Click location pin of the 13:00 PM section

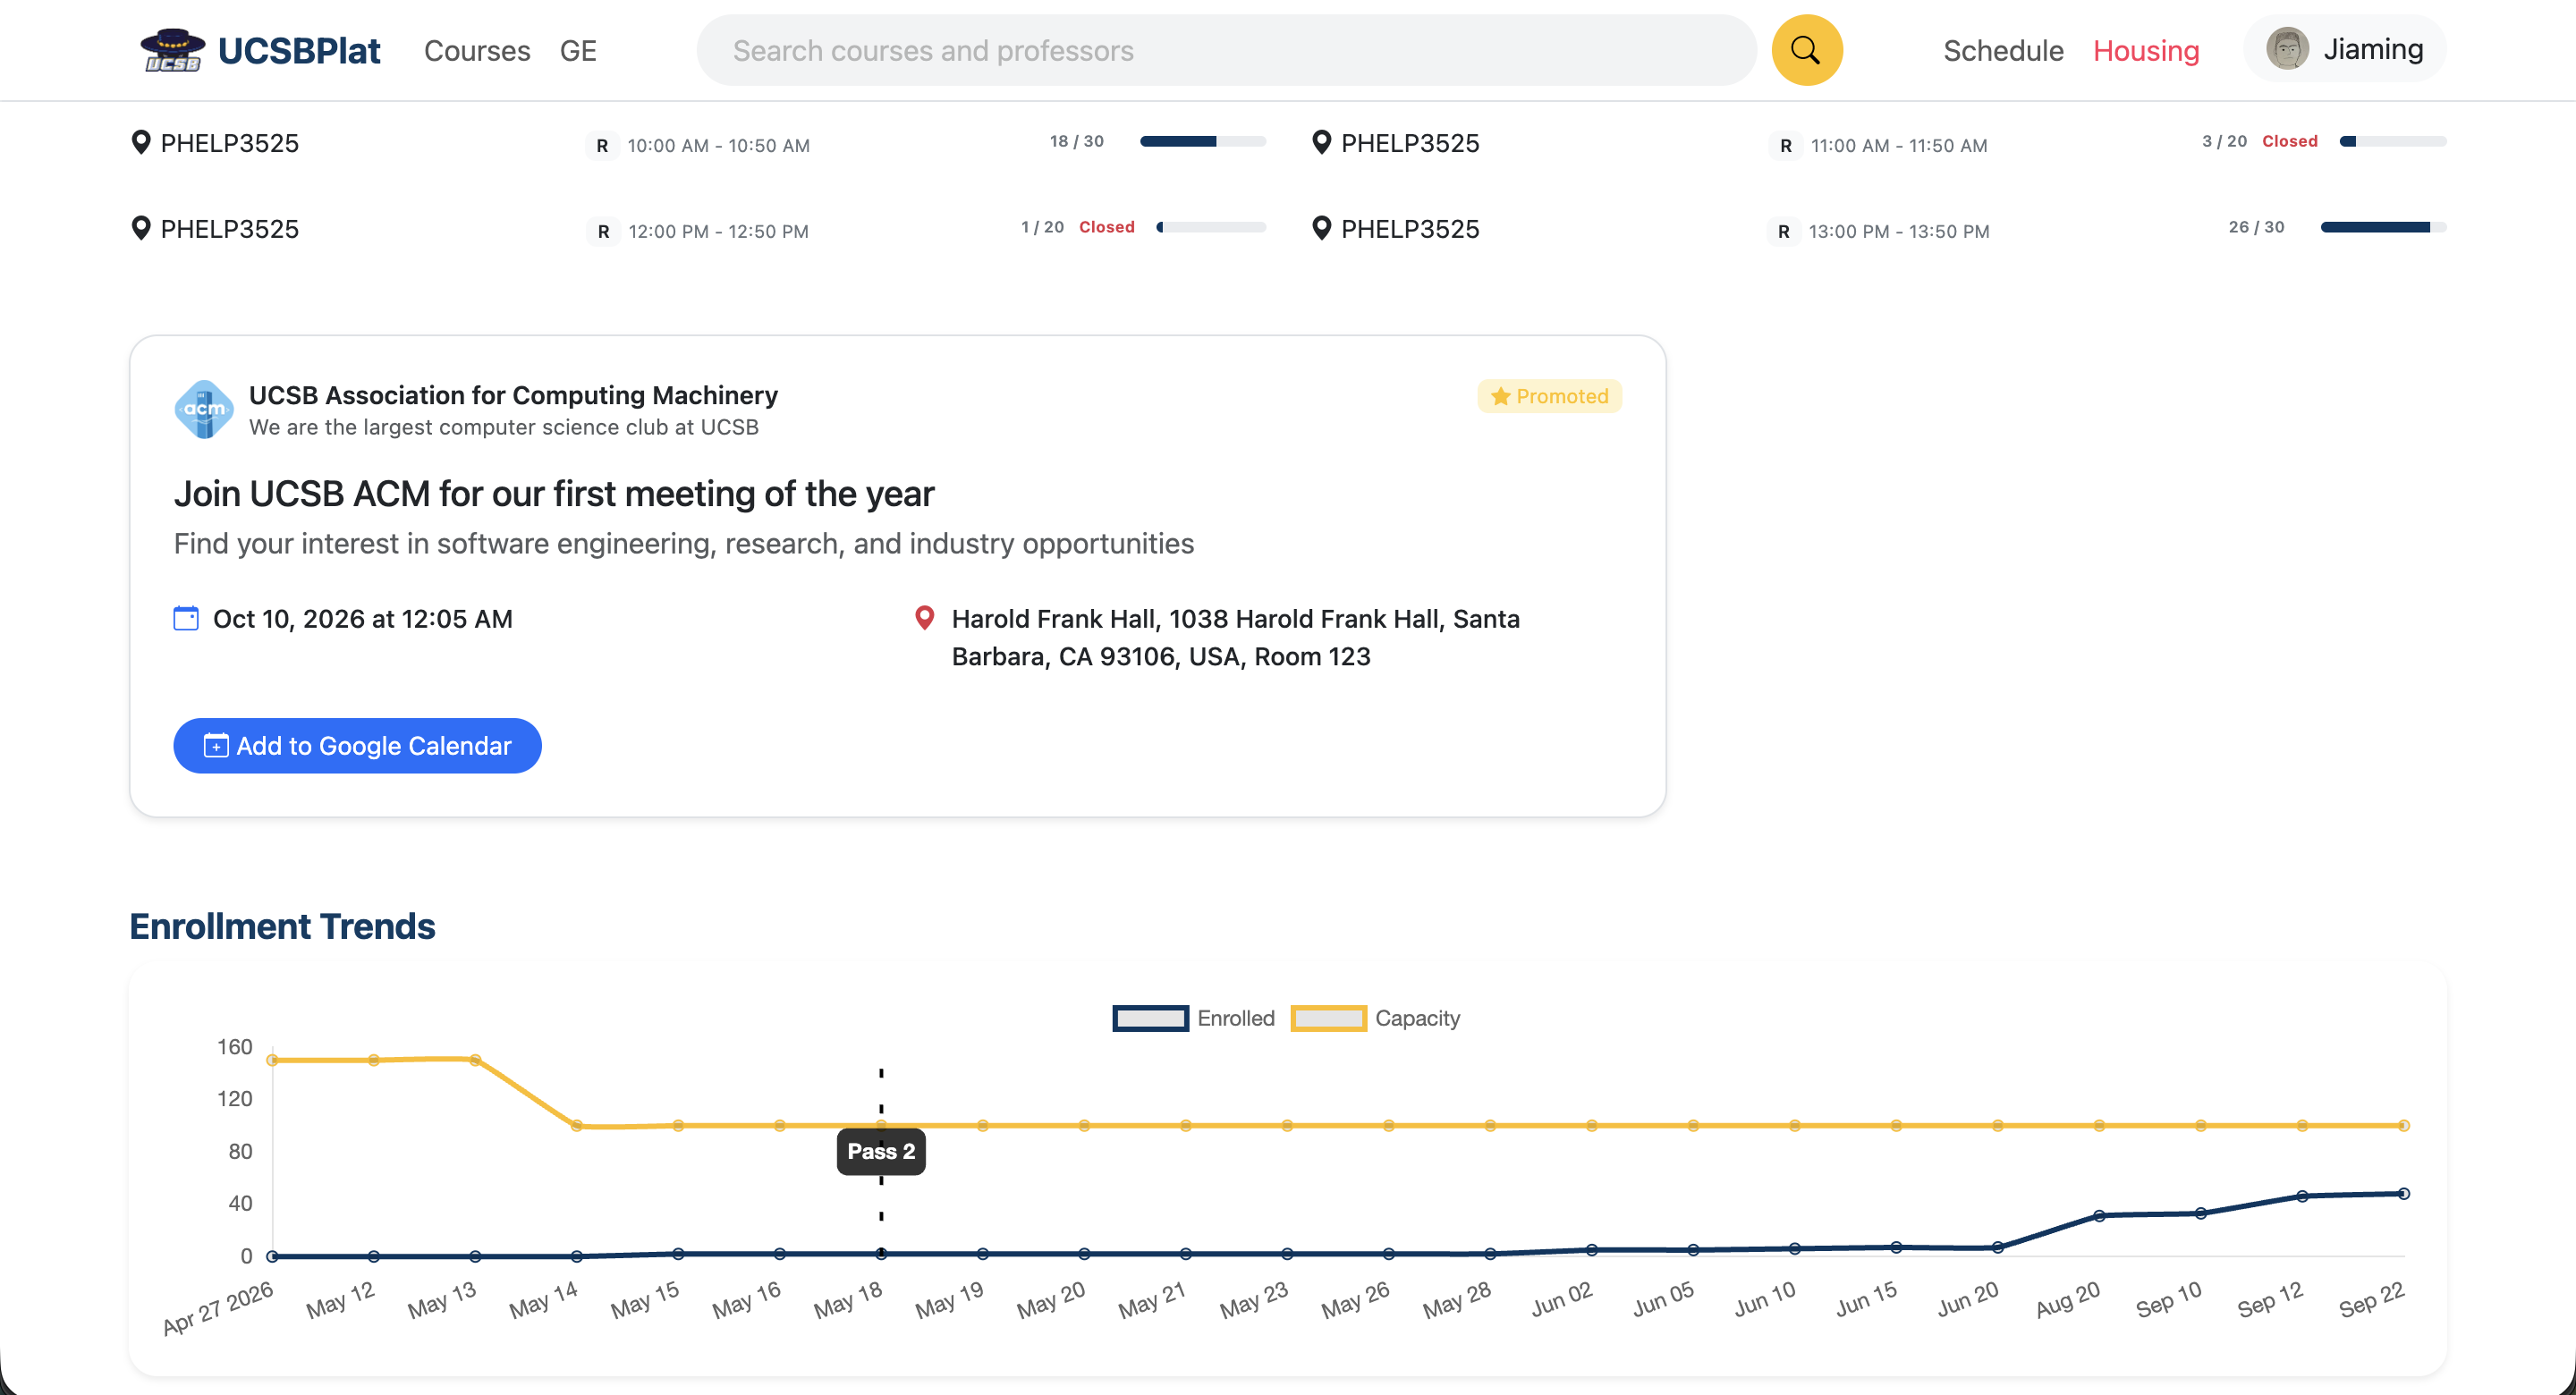click(x=1321, y=229)
